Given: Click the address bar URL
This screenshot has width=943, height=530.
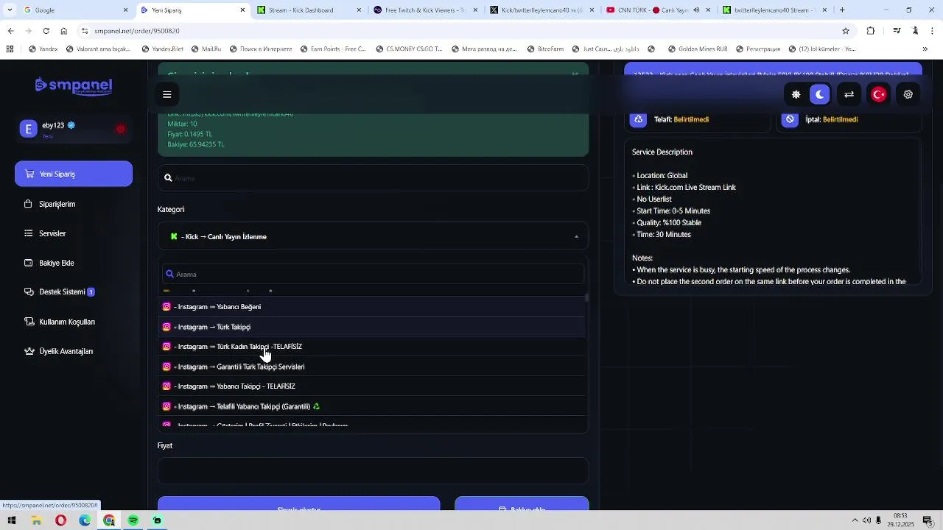Looking at the screenshot, I should 137,31.
